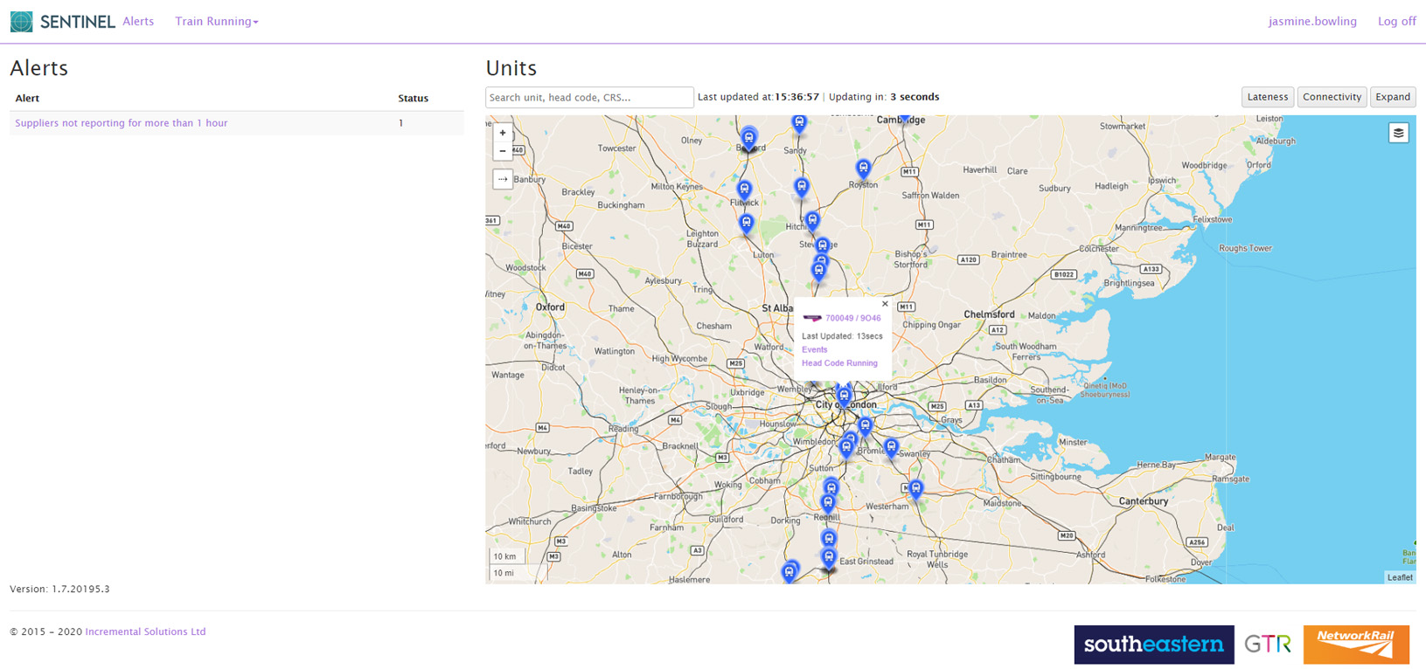Image resolution: width=1426 pixels, height=669 pixels.
Task: Close the 700049 train popup
Action: (885, 305)
